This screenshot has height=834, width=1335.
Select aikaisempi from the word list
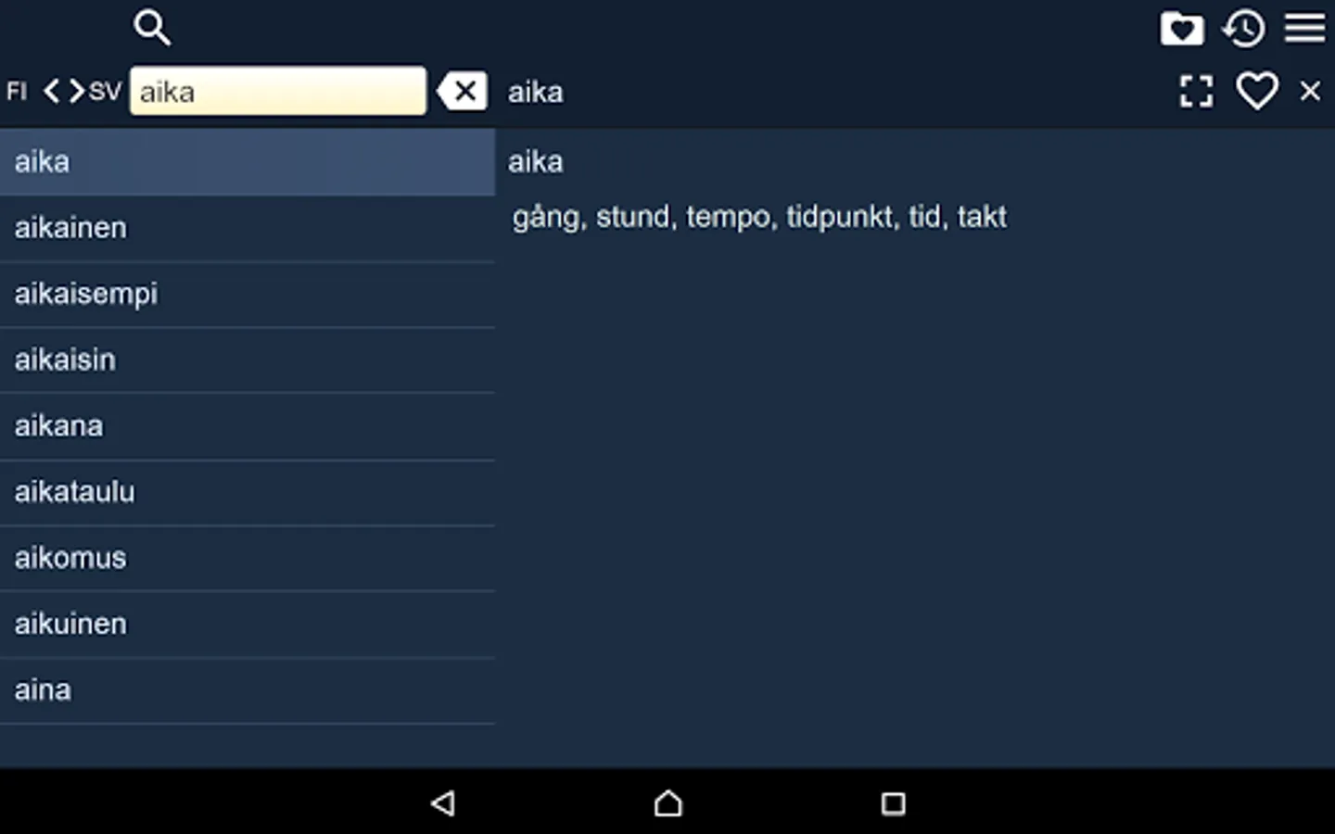click(x=247, y=294)
